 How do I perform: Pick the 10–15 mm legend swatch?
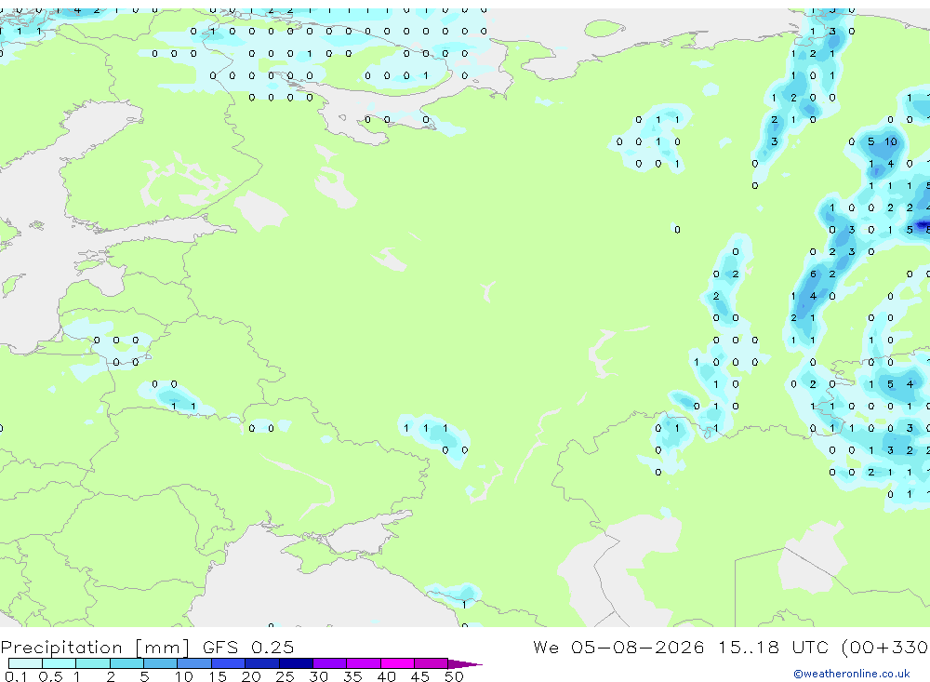[x=194, y=663]
